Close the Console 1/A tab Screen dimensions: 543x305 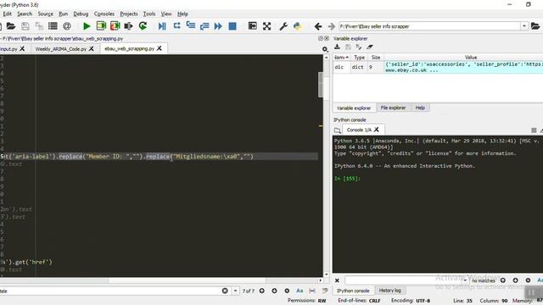coord(377,130)
